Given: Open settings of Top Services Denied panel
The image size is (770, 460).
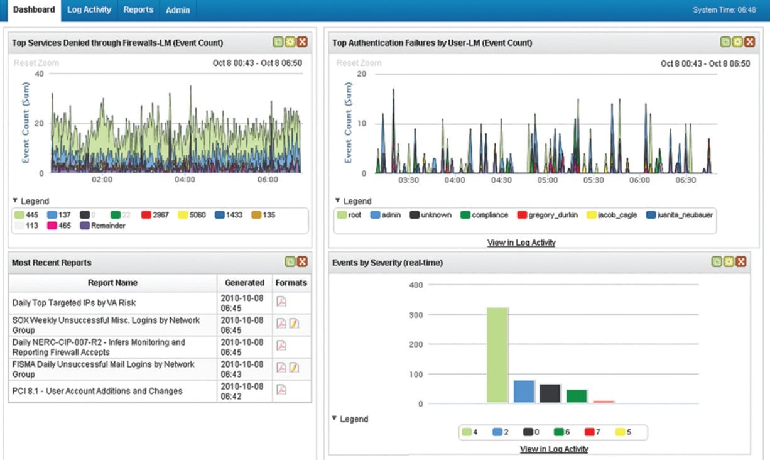Looking at the screenshot, I should point(290,42).
